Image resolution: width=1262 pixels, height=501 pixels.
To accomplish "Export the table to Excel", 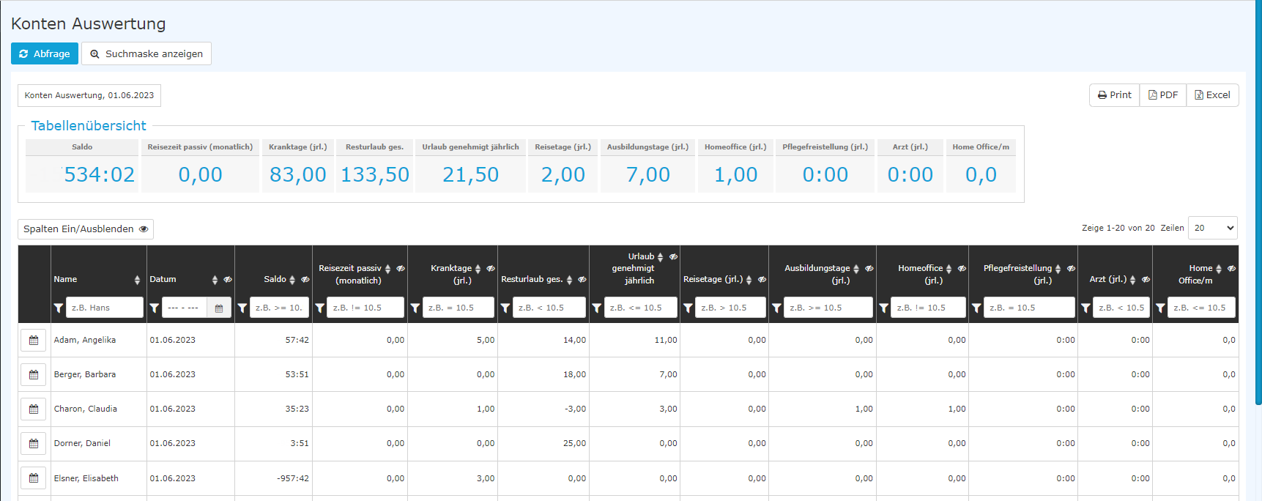I will [x=1212, y=95].
